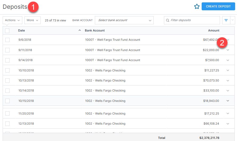This screenshot has width=237, height=141.
Task: Expand the 10/15/2018 deposit row chevron
Action: (x=228, y=101)
